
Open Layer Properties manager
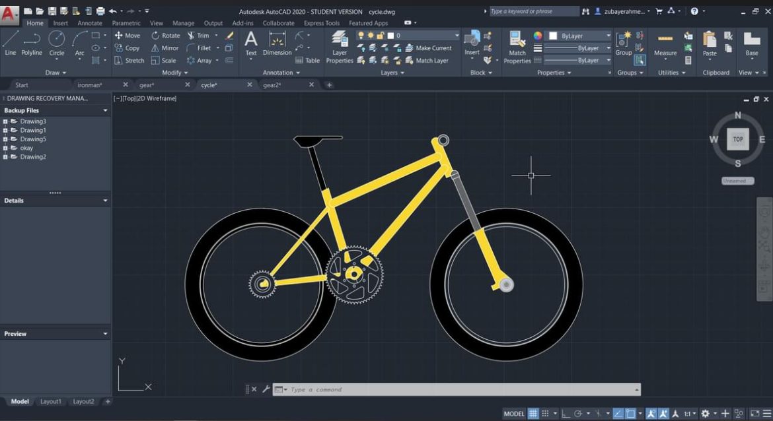click(340, 47)
